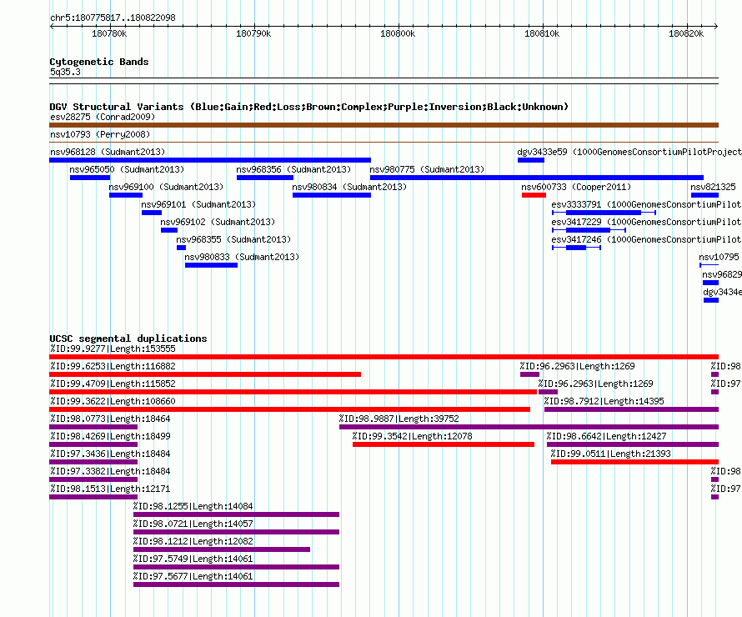Select the %ID:99.6253|Length:116882 duplication
This screenshot has height=617, width=742.
pos(113,366)
